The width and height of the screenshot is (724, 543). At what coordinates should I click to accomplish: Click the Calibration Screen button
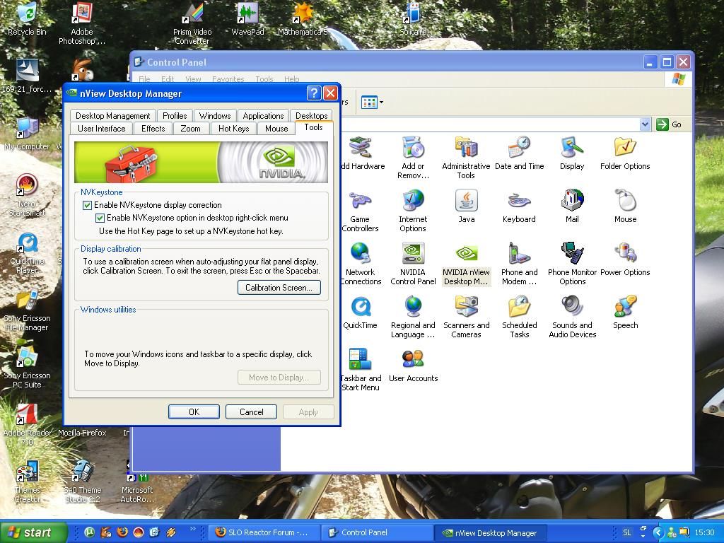(x=279, y=288)
